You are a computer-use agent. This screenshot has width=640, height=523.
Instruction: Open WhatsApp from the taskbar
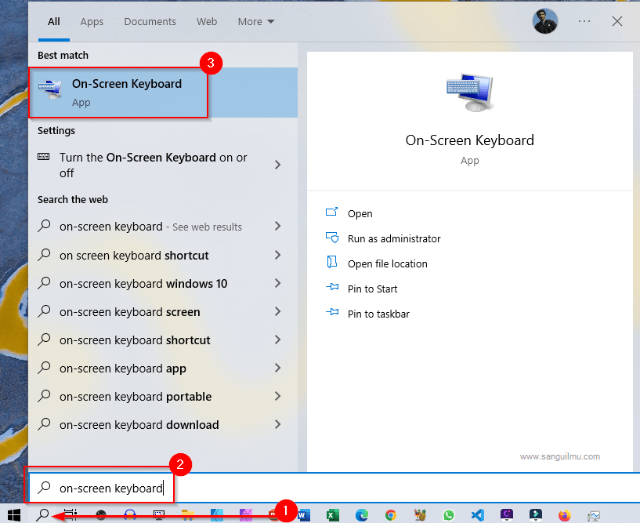[x=449, y=515]
